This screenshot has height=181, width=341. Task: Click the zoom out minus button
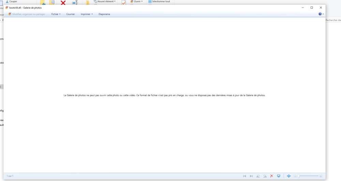[295, 176]
